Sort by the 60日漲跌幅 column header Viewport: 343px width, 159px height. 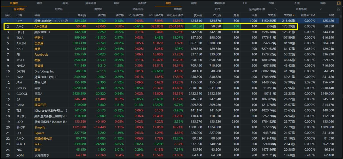click(x=156, y=15)
